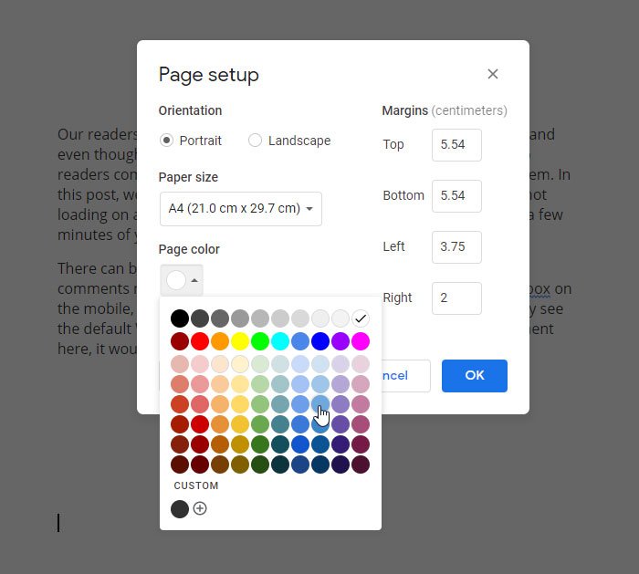Viewport: 639px width, 574px height.
Task: Select the Landscape orientation option
Action: (255, 141)
